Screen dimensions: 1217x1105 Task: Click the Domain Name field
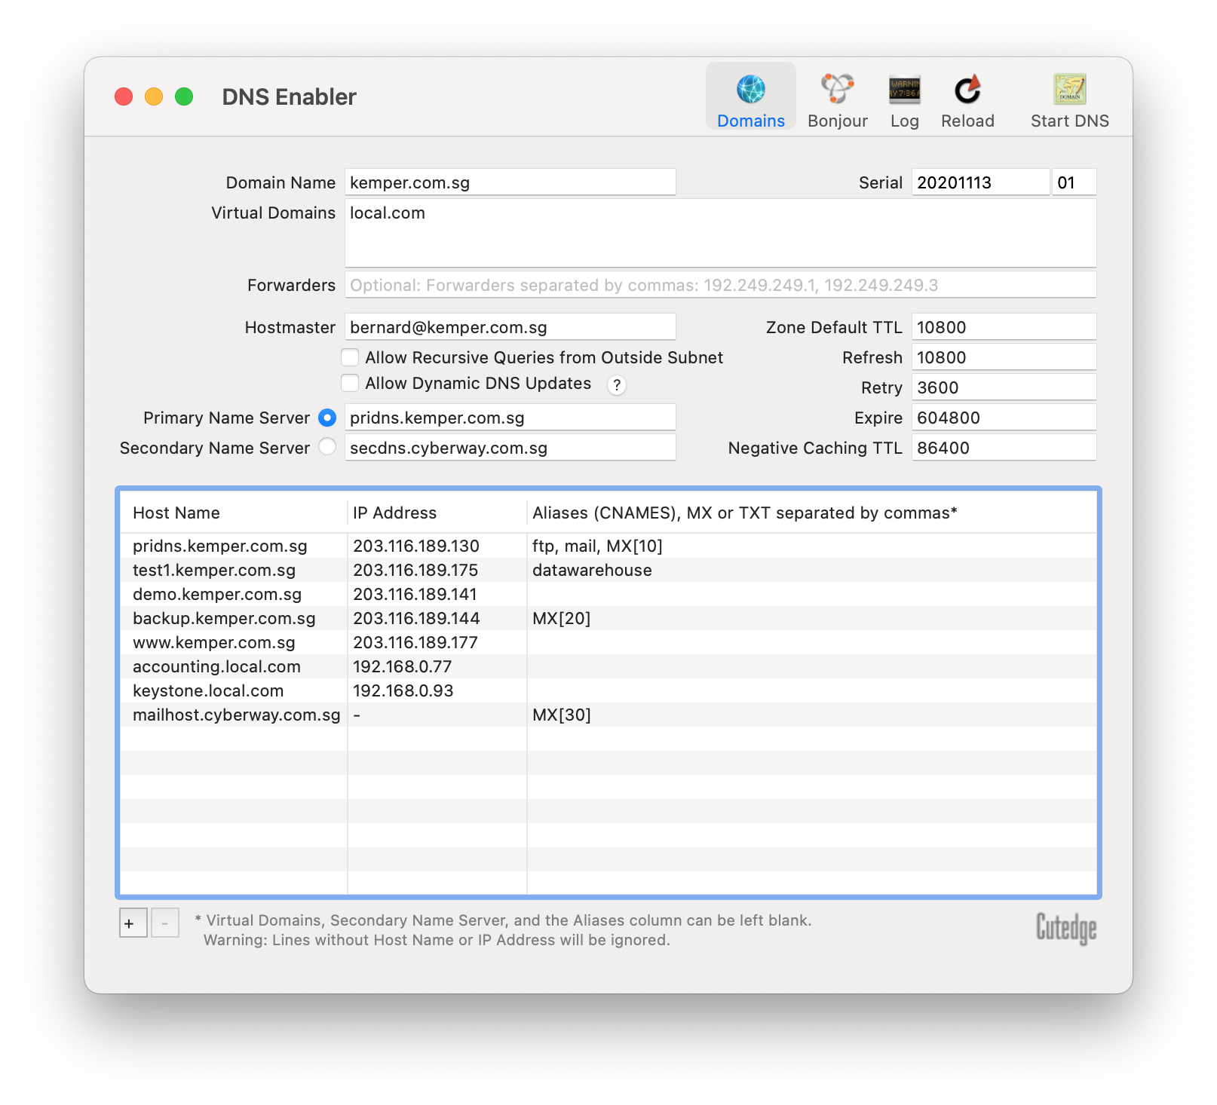pos(510,182)
